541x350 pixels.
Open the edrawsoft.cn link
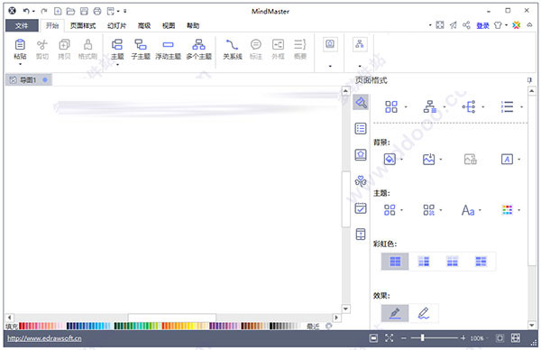[44, 338]
